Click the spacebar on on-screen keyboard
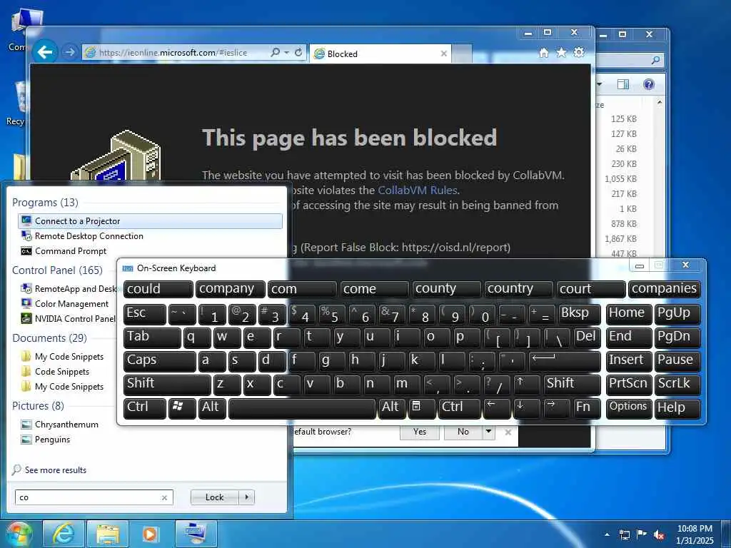 302,407
